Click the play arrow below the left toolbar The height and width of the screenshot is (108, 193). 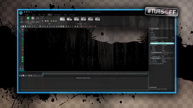(22, 66)
